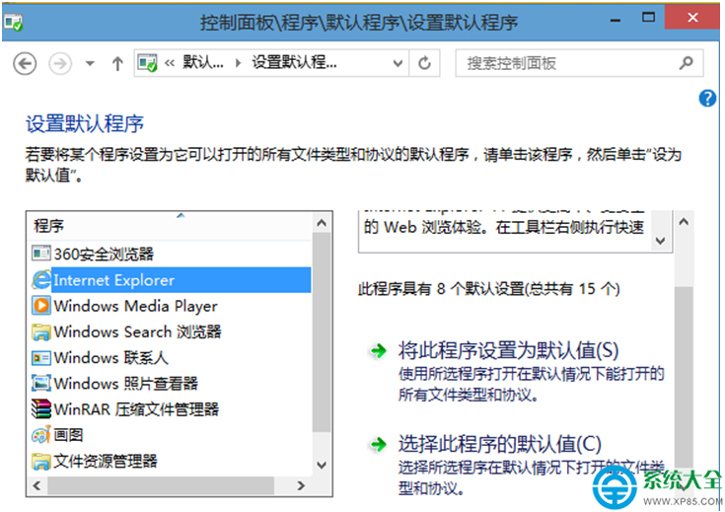Viewport: 725px width, 512px height.
Task: Maximize the control panel window
Action: point(649,18)
